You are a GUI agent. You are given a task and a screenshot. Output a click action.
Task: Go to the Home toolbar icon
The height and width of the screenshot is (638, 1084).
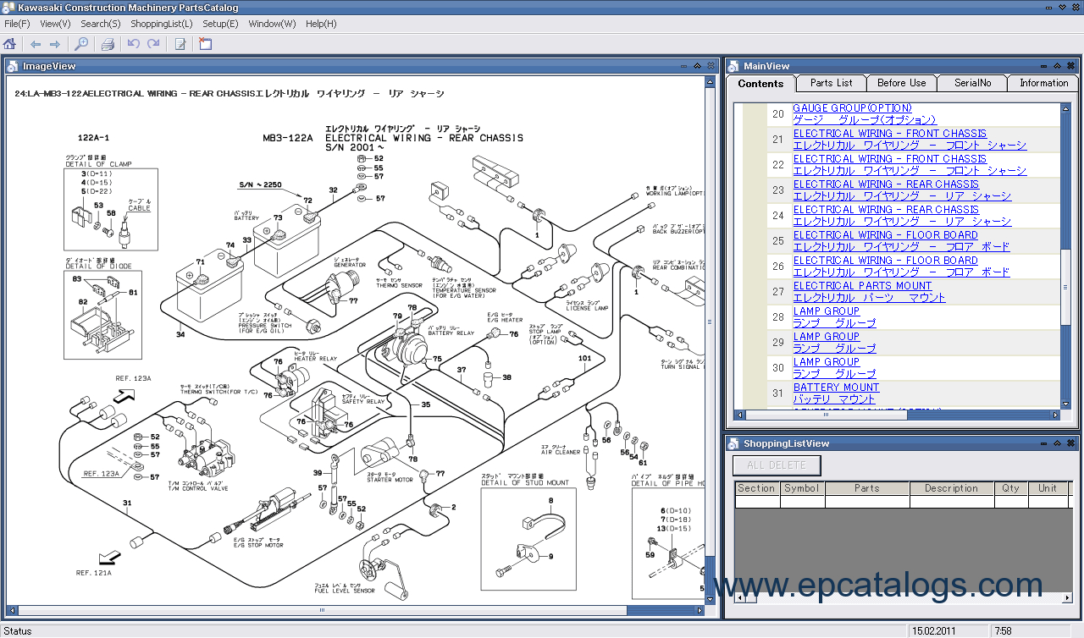9,44
